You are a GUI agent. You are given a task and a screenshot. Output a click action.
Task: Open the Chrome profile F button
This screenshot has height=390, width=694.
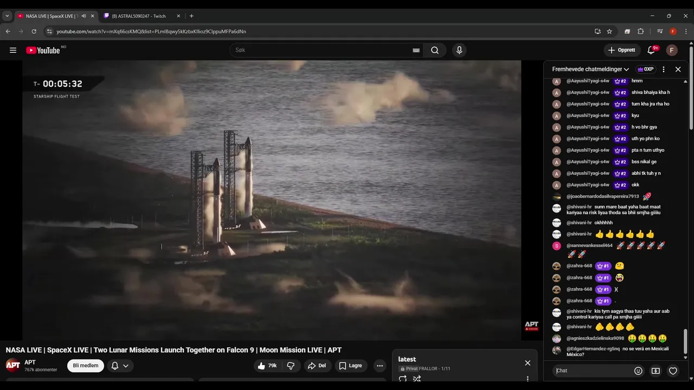tap(673, 31)
